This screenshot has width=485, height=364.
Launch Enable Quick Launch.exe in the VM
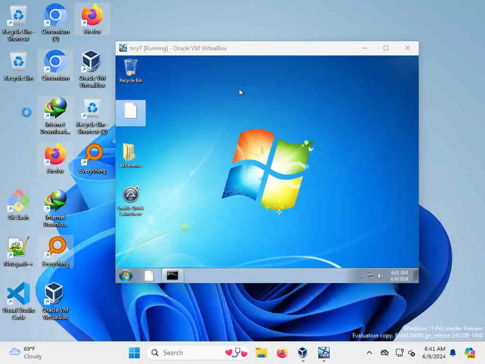[x=131, y=201]
